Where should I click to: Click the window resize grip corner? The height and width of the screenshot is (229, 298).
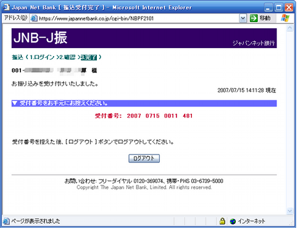pyautogui.click(x=291, y=223)
